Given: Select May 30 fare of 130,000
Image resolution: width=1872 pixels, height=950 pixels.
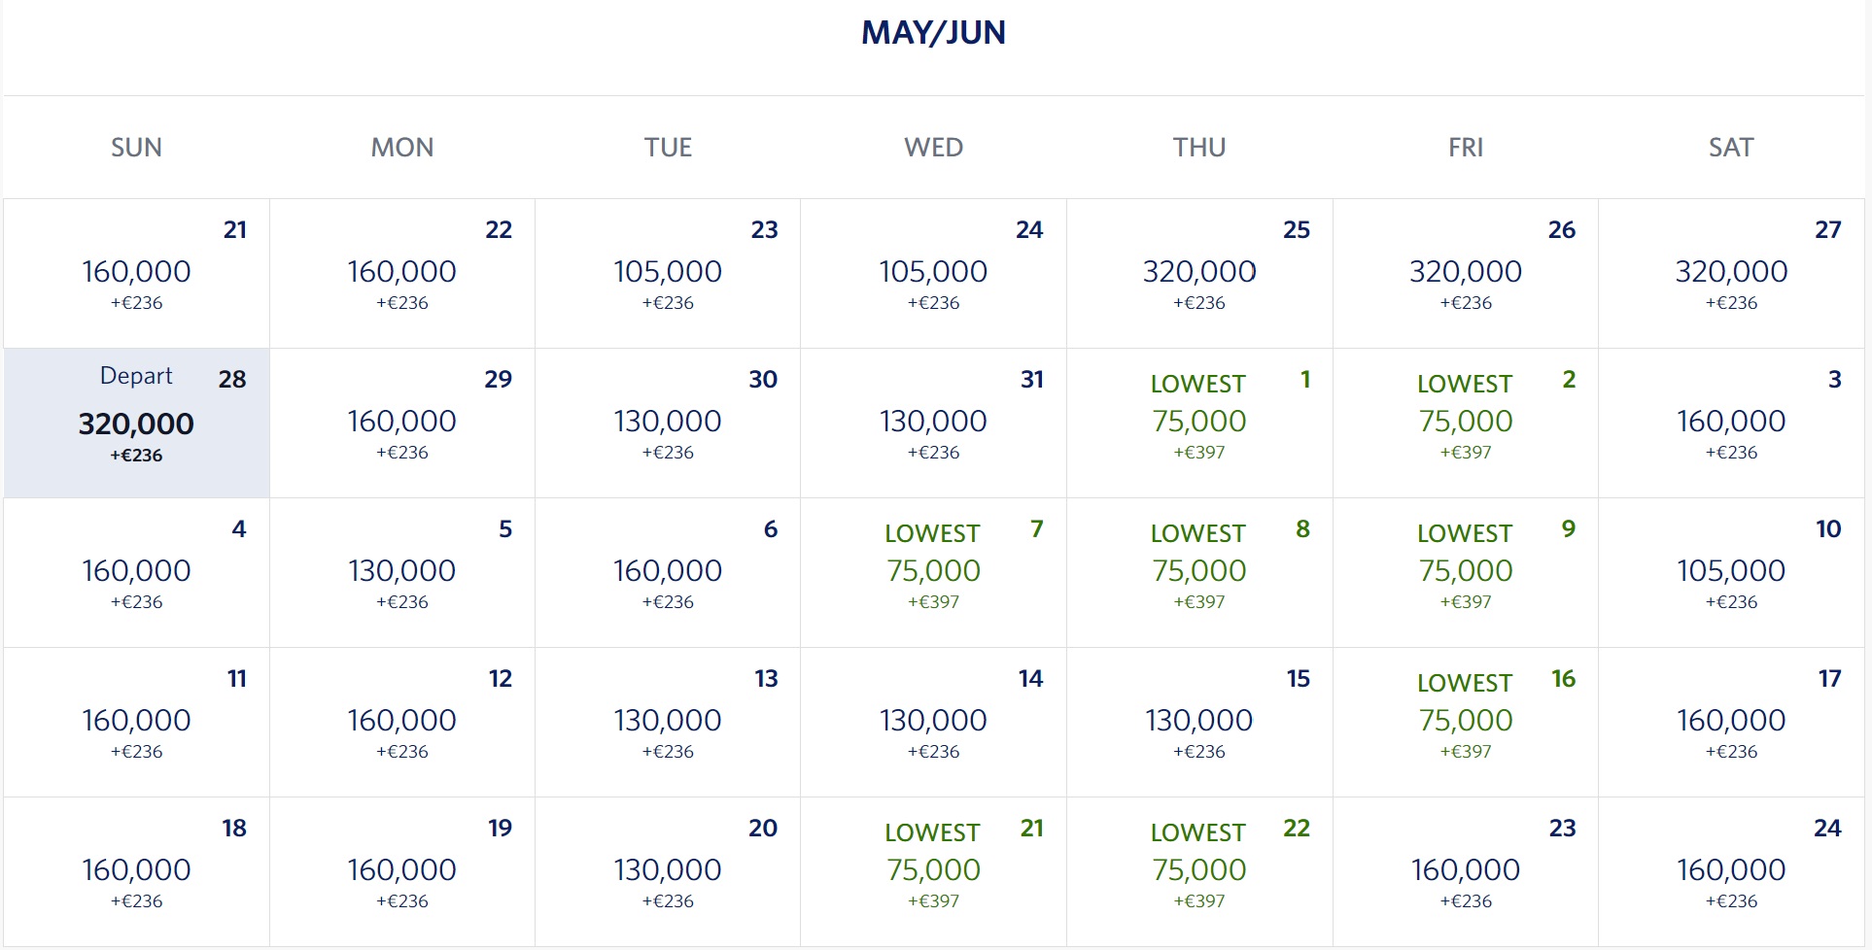Looking at the screenshot, I should pyautogui.click(x=668, y=424).
